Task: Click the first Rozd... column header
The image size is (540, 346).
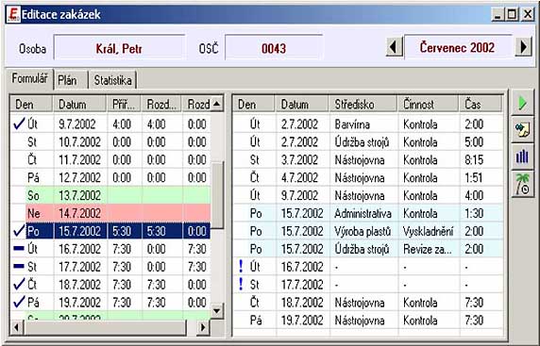Action: pyautogui.click(x=161, y=104)
